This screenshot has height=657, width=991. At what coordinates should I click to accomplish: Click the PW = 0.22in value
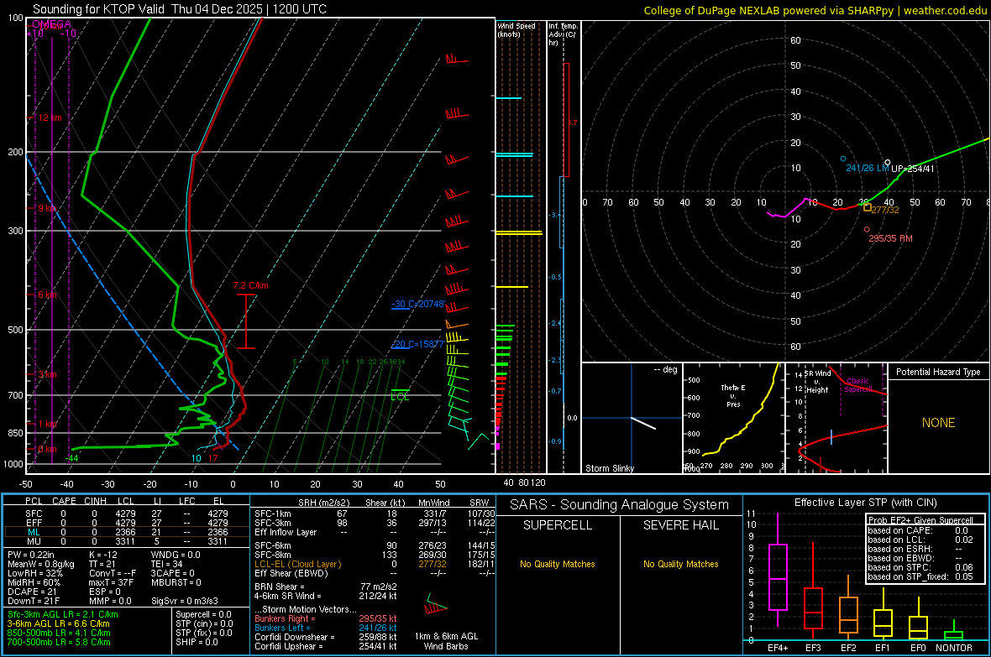click(x=31, y=555)
